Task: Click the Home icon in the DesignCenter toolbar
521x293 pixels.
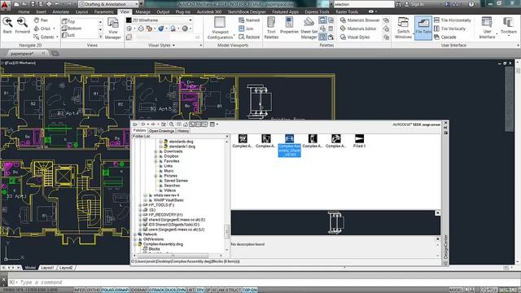Action: tap(186, 125)
